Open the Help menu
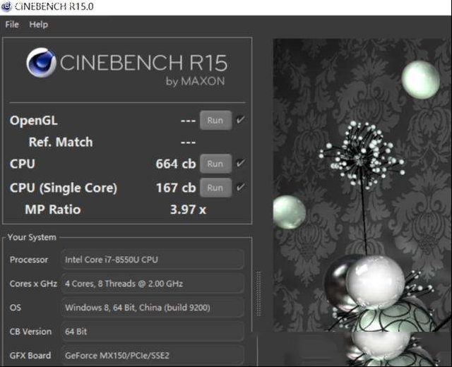The width and height of the screenshot is (452, 367). pyautogui.click(x=39, y=25)
